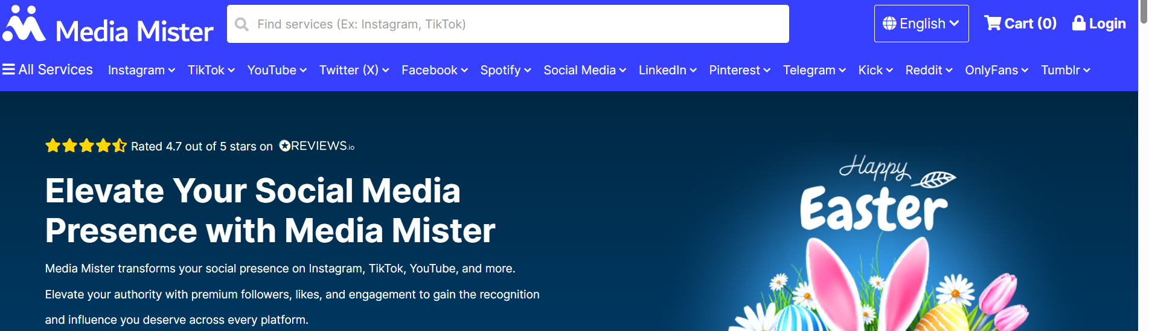Open the Telegram services dropdown
The image size is (1149, 331).
[814, 70]
